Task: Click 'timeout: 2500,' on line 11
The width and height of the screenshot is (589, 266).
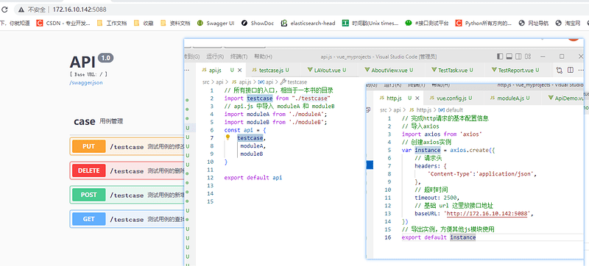Action: 437,198
